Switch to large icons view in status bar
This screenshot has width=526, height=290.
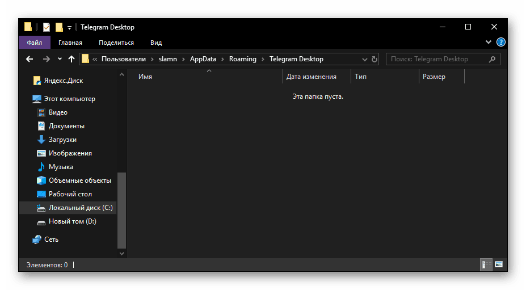[x=499, y=265]
